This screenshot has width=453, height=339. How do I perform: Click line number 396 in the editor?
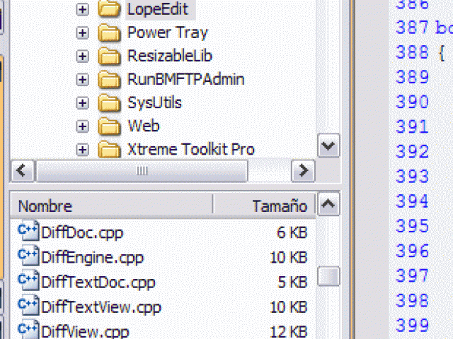tap(412, 251)
